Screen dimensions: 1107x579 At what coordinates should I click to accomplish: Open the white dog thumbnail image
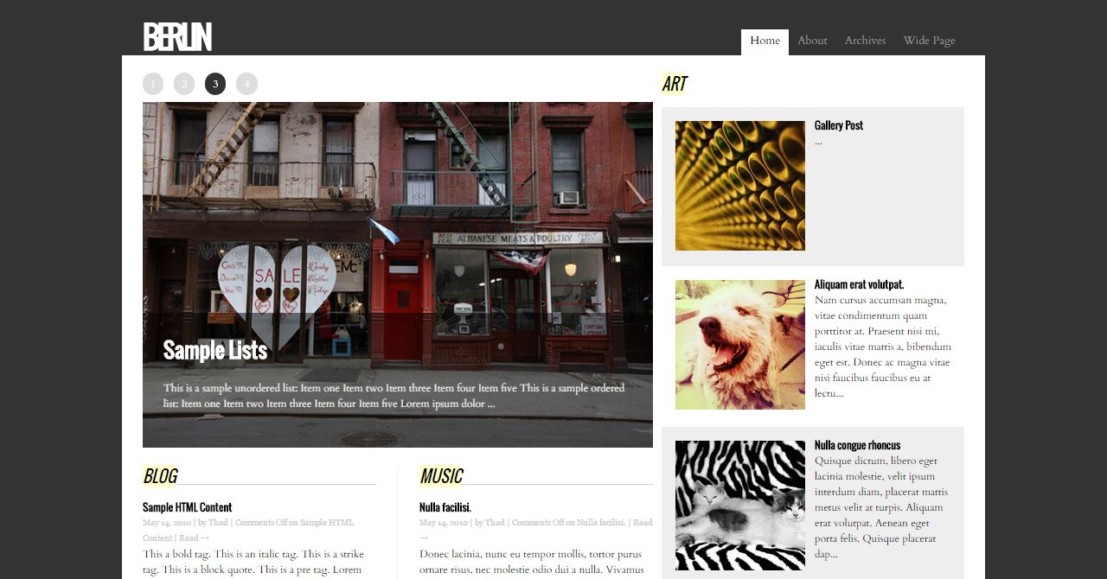click(740, 345)
